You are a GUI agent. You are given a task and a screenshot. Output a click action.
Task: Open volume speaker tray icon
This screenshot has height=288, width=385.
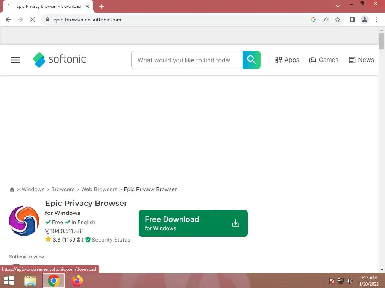[x=349, y=281]
